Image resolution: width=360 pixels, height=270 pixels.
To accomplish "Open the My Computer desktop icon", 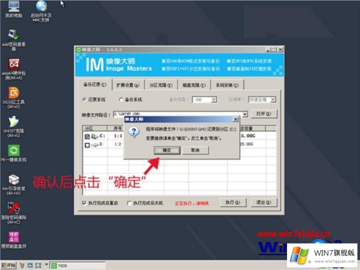I will (14, 9).
